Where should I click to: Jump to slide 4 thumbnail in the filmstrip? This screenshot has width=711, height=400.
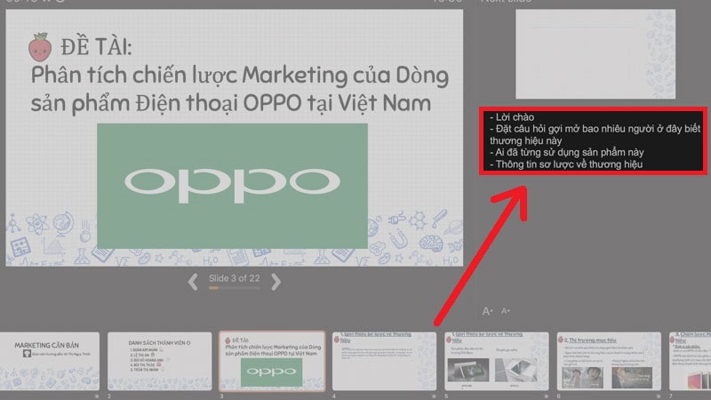point(384,361)
